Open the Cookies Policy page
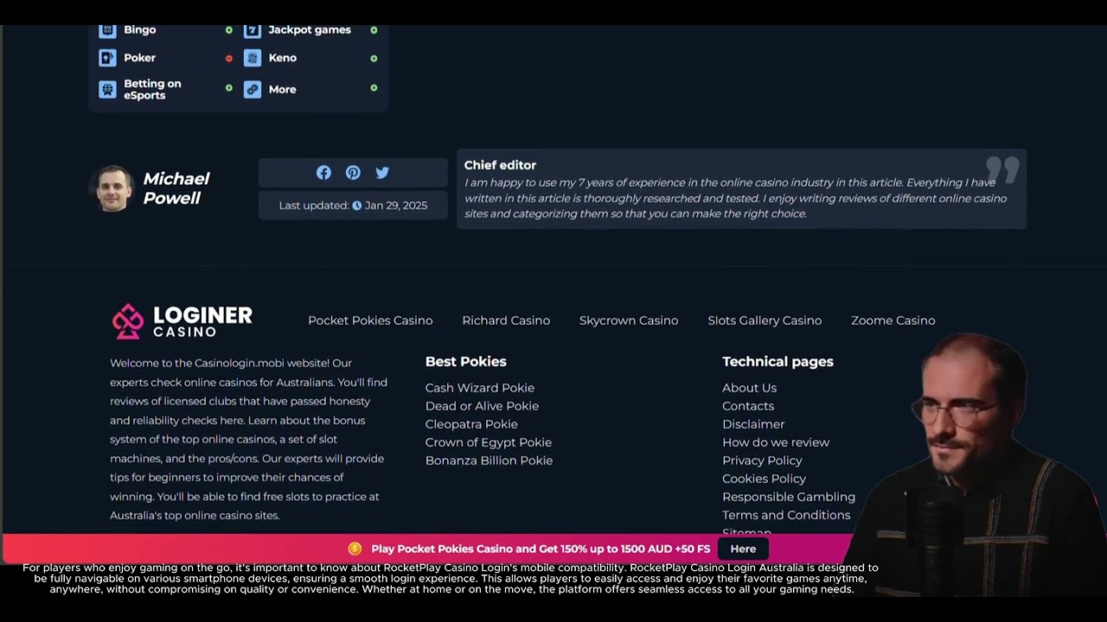The width and height of the screenshot is (1107, 622). coord(764,479)
